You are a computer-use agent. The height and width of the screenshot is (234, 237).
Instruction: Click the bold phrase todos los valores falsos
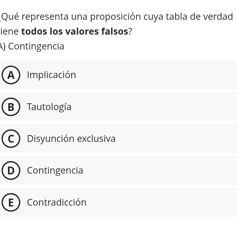[75, 31]
